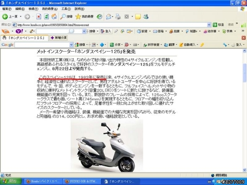Click the Google toolbar 搜尋 button
The width and height of the screenshot is (247, 185).
pos(80,45)
